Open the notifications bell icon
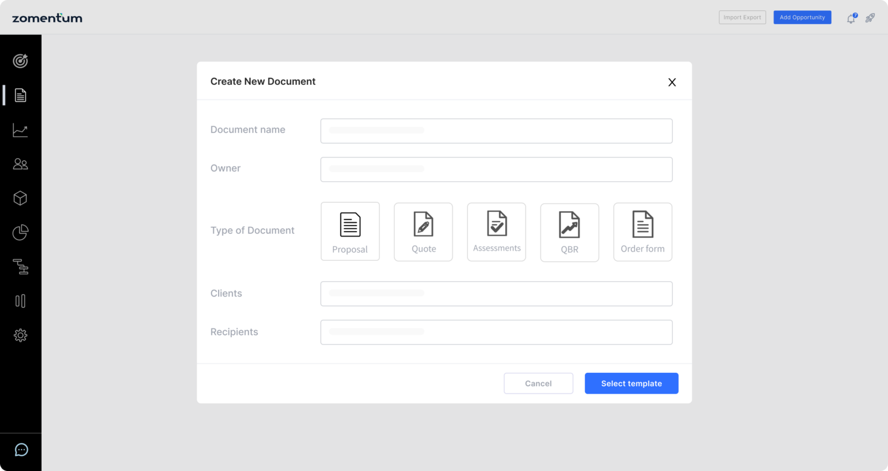 851,18
